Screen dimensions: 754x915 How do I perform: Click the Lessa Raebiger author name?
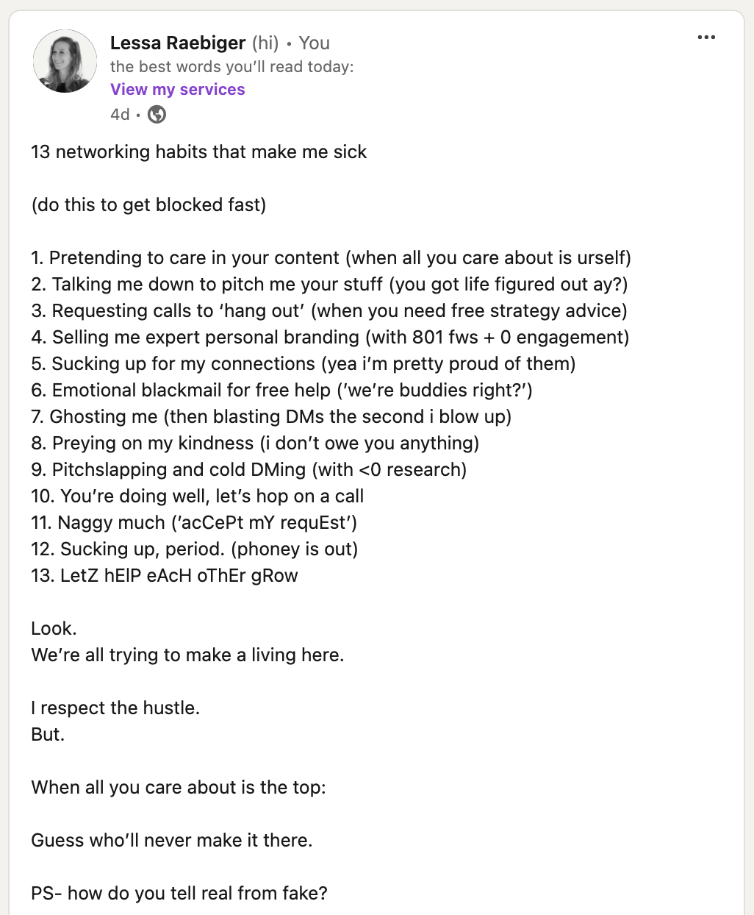[x=178, y=43]
